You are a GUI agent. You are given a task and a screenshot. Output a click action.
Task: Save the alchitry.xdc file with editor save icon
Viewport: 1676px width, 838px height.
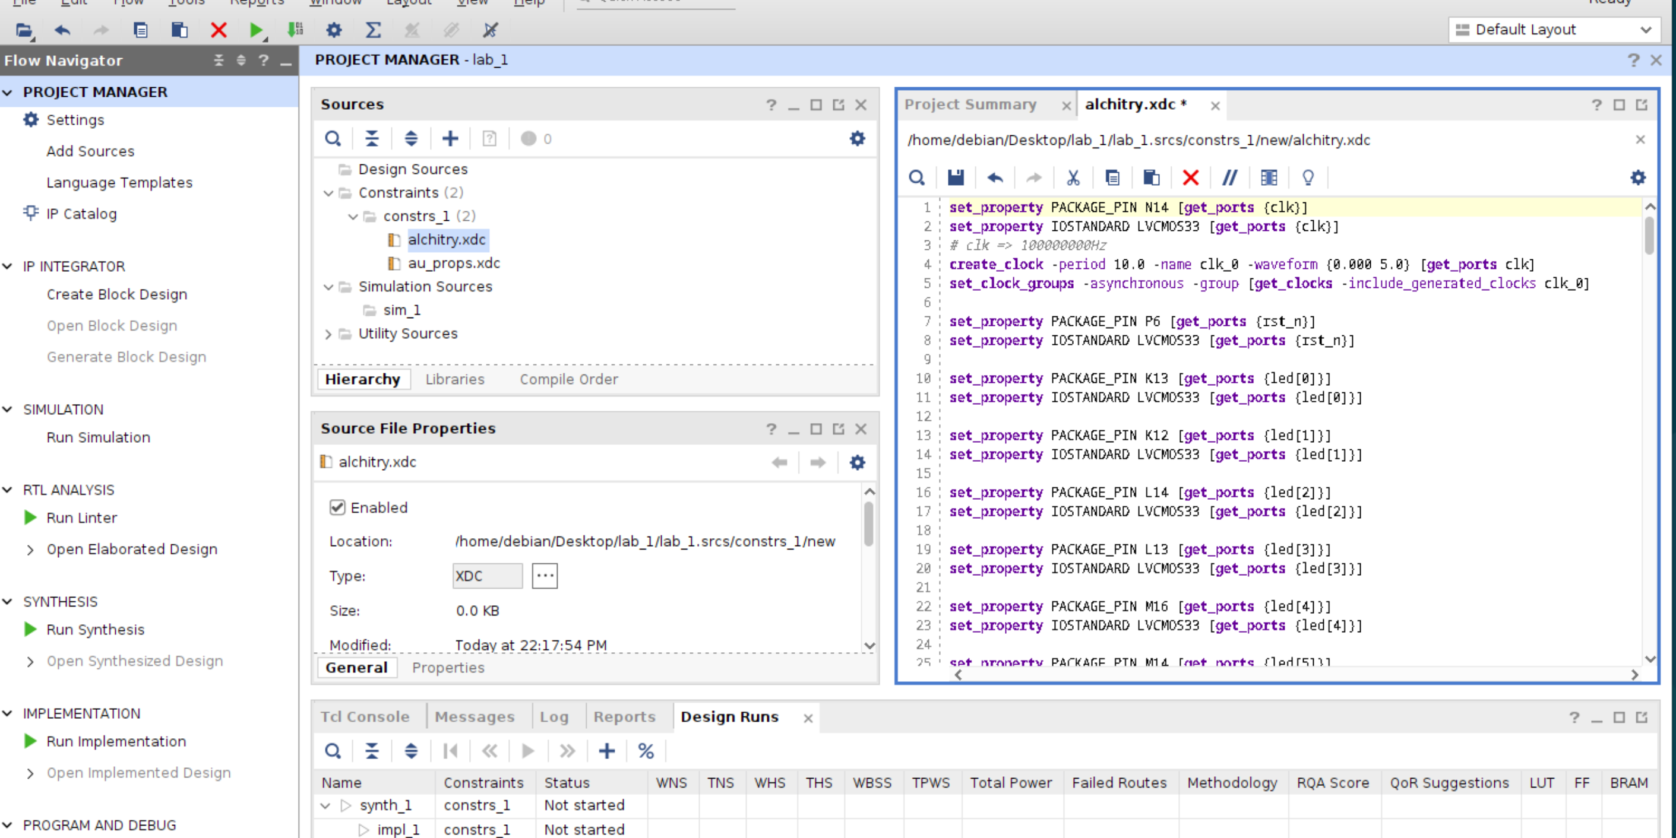pyautogui.click(x=955, y=177)
